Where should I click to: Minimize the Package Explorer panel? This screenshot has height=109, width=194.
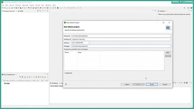pyautogui.click(x=45, y=11)
